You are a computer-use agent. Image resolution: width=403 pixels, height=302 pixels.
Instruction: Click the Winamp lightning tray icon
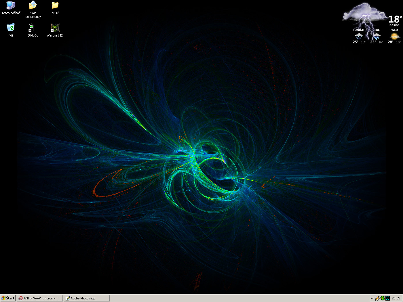(x=377, y=298)
